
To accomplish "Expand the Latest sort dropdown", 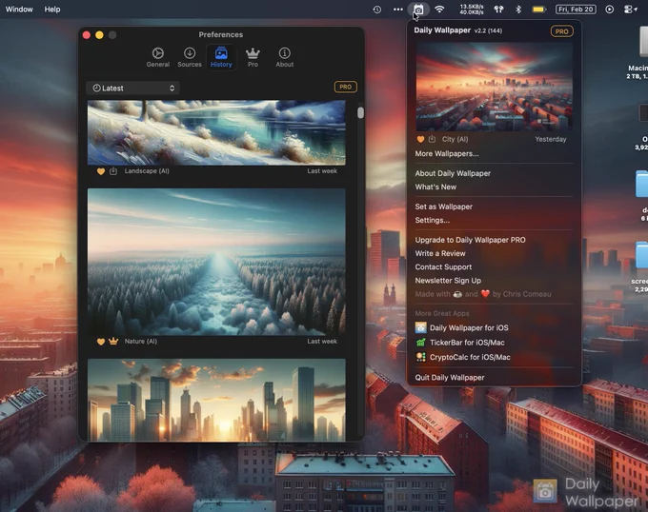I will [x=133, y=88].
